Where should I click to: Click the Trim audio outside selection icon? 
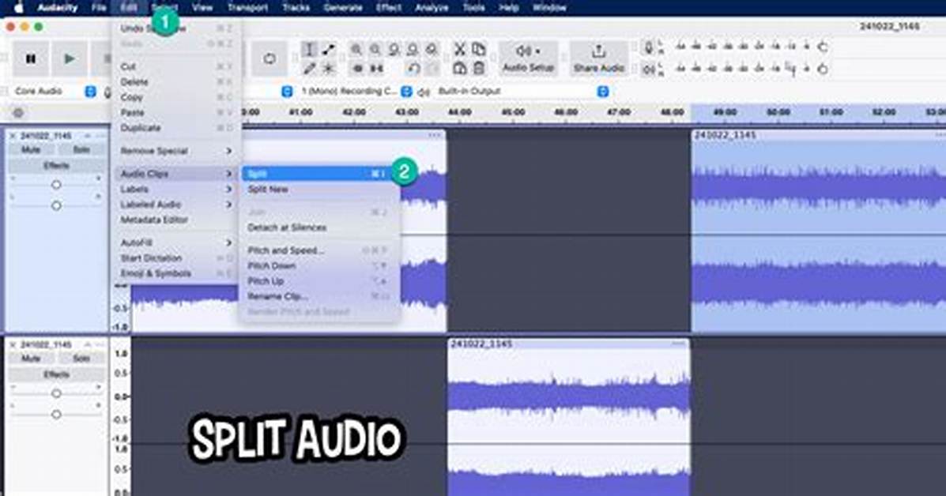tap(357, 68)
